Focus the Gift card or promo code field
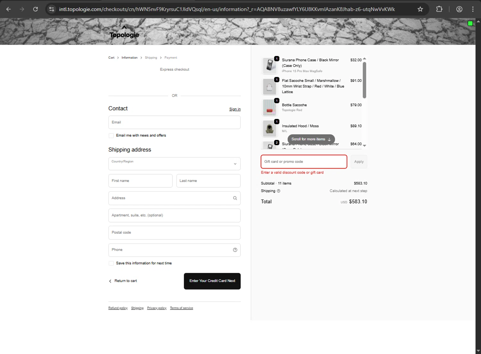 click(304, 162)
